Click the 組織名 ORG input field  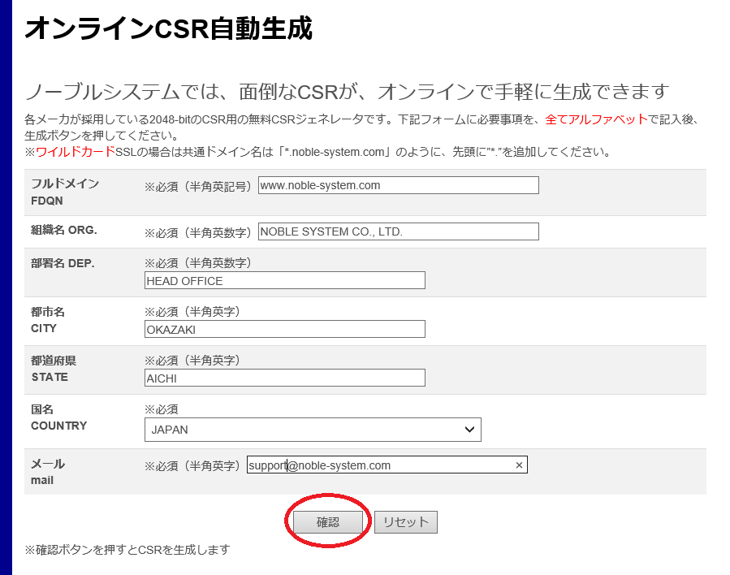pyautogui.click(x=398, y=231)
